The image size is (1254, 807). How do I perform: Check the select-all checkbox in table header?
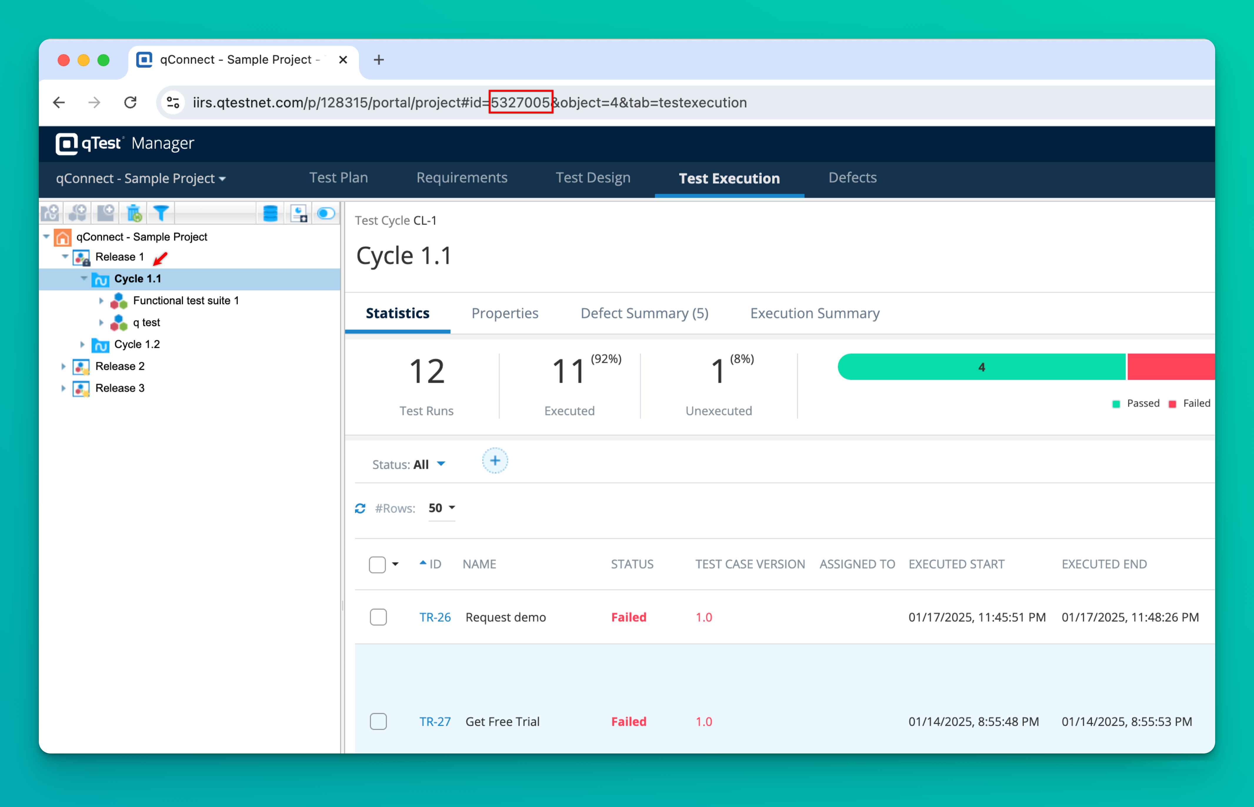click(377, 564)
